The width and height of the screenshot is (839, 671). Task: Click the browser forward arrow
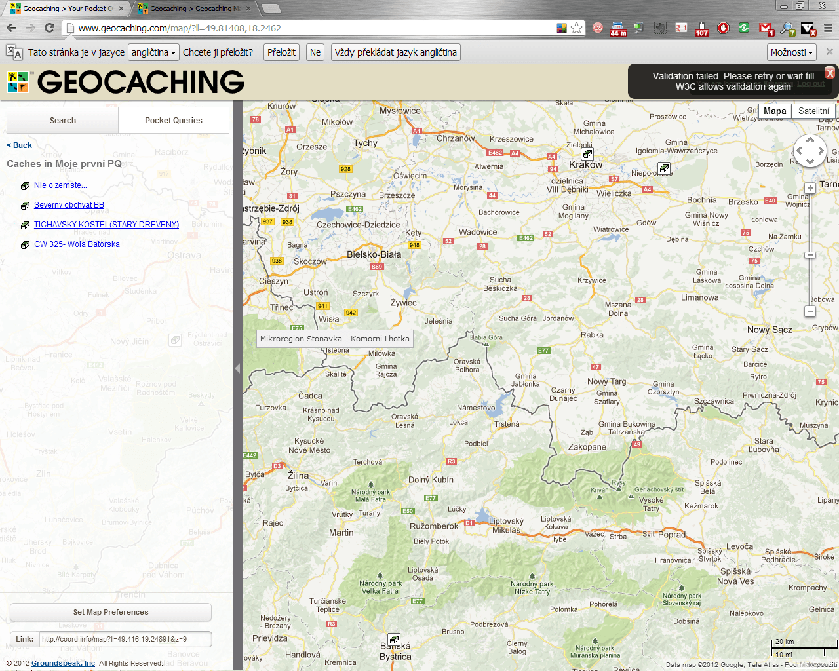point(30,28)
